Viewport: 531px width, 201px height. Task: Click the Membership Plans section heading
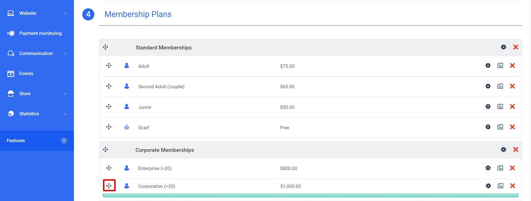tap(138, 14)
